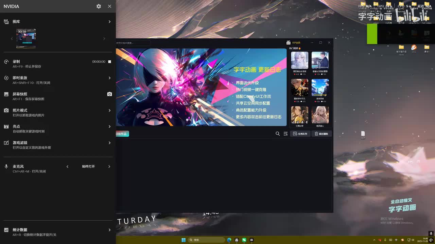Click the 麦克风 microphone icon

(6, 166)
